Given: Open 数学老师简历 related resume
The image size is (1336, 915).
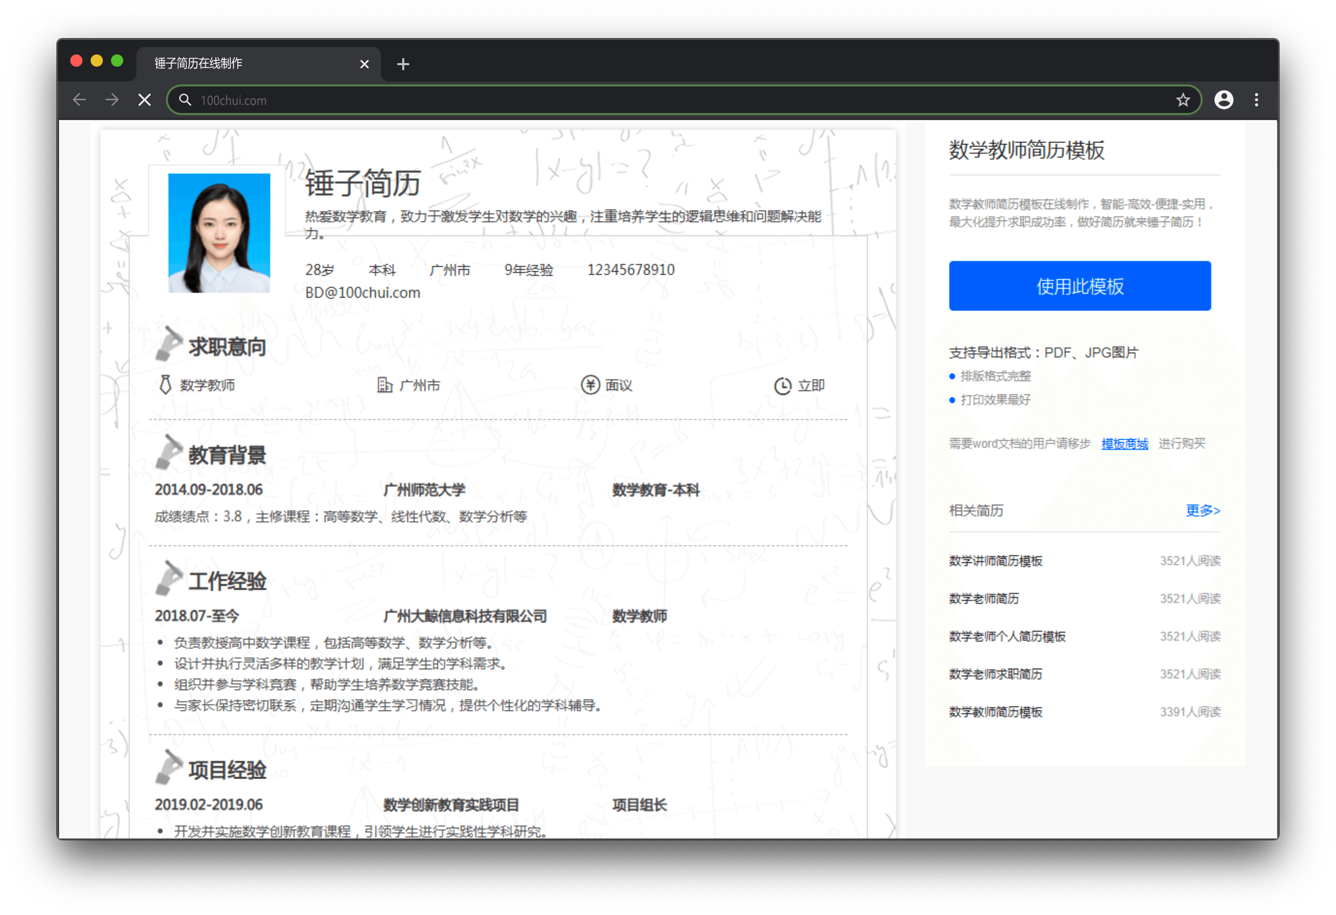Looking at the screenshot, I should pos(984,598).
